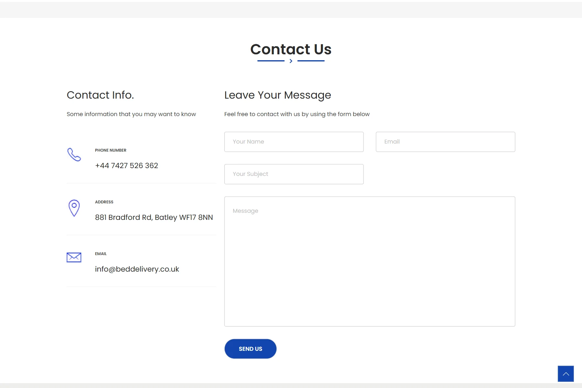This screenshot has width=582, height=388.
Task: Click the Contact Us page heading
Action: 291,49
